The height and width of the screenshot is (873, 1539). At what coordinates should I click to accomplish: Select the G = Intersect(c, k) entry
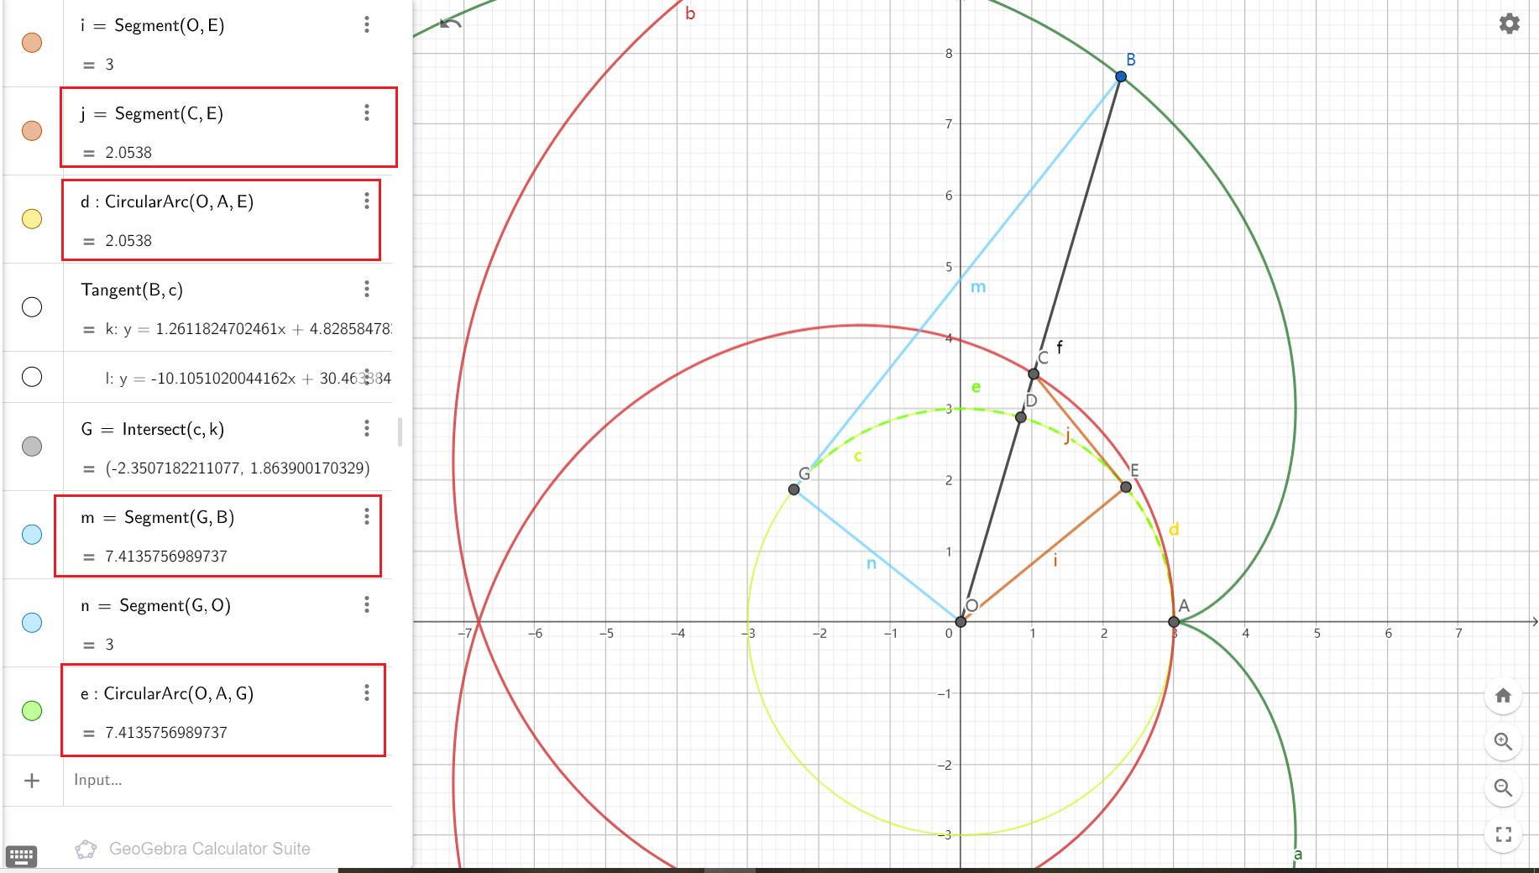tap(210, 430)
